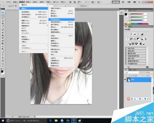Select the Zoom tool in the toolbox
The height and width of the screenshot is (123, 154).
[3, 66]
